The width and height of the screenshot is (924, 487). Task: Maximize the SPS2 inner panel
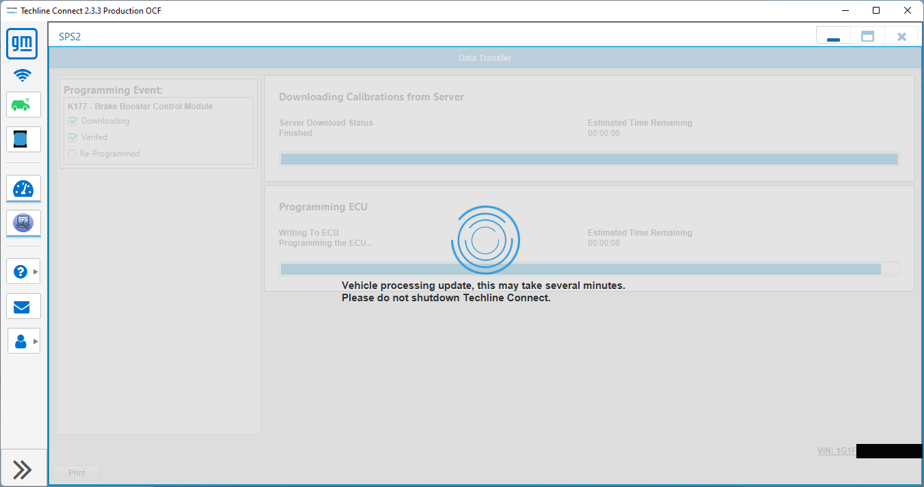(x=867, y=37)
